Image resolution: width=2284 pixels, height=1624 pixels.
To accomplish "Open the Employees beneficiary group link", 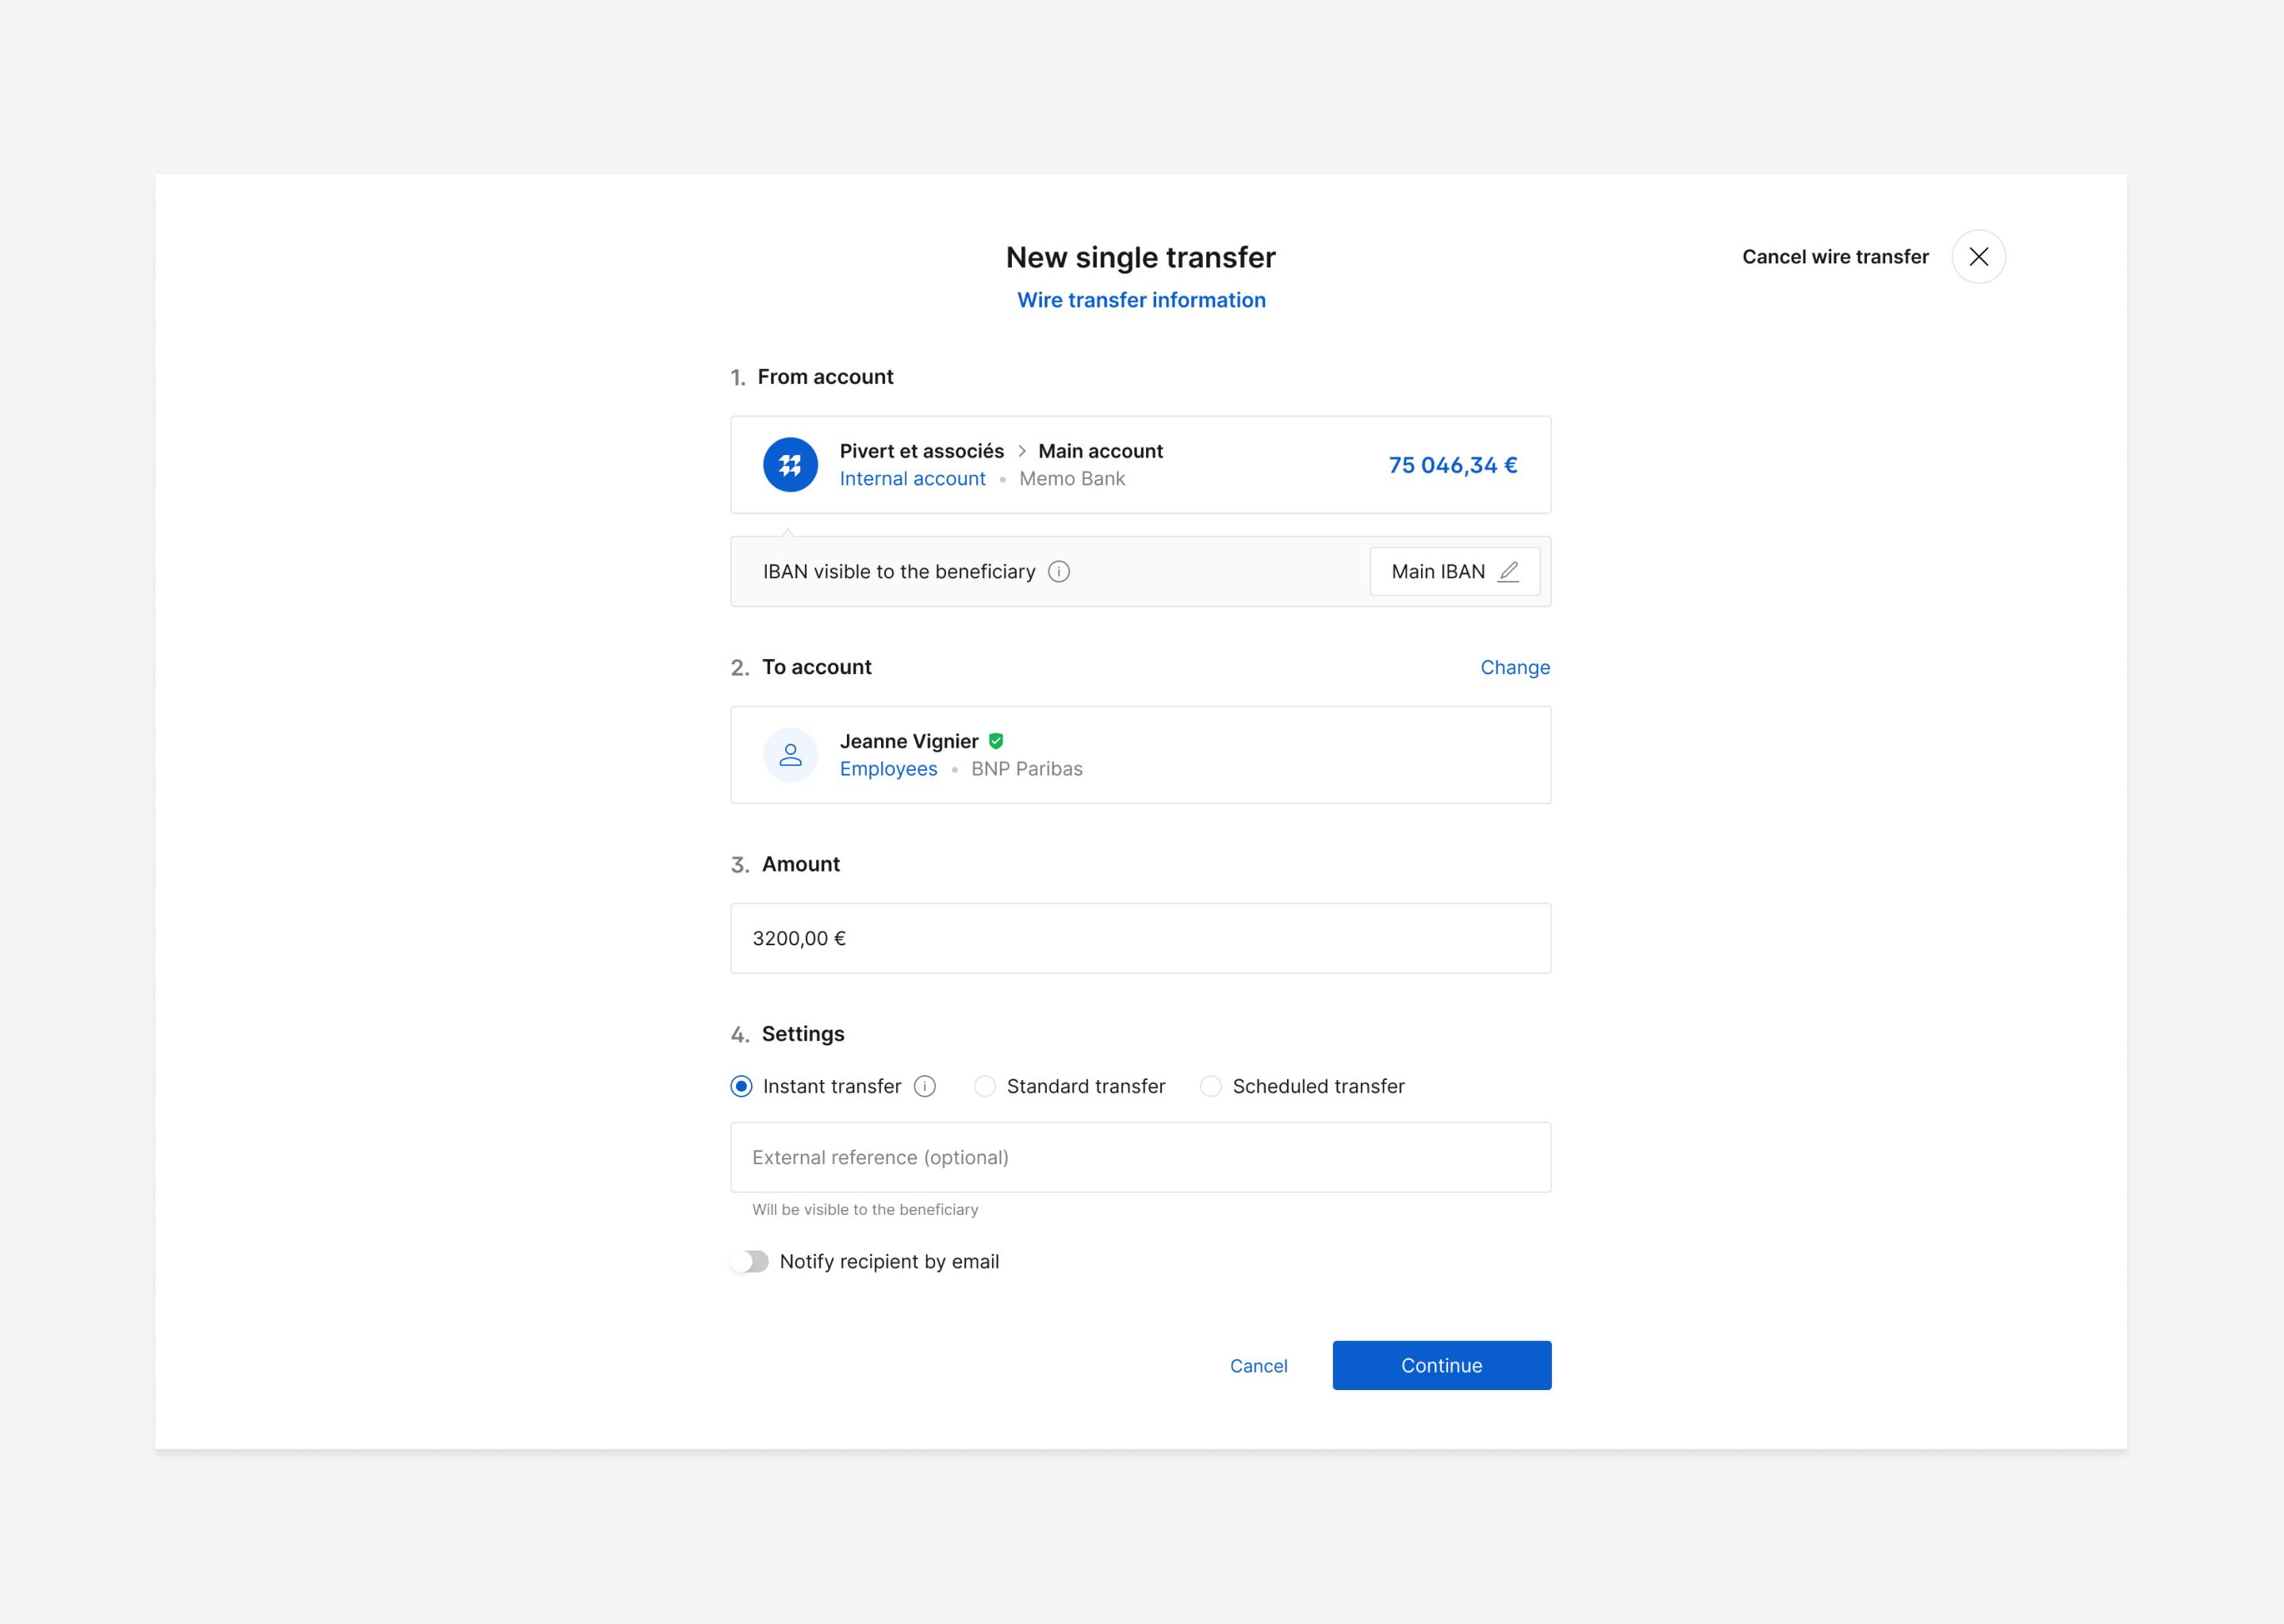I will pyautogui.click(x=888, y=768).
